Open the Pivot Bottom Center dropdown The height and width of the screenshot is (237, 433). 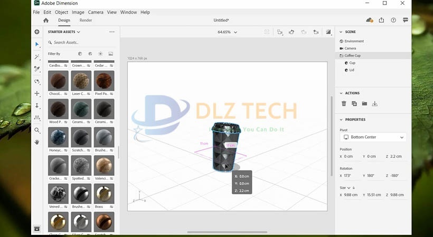pyautogui.click(x=373, y=137)
